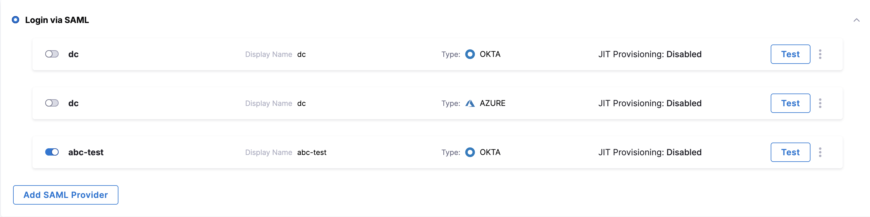Select the Login via SAML radio button
The image size is (870, 217).
pyautogui.click(x=15, y=20)
